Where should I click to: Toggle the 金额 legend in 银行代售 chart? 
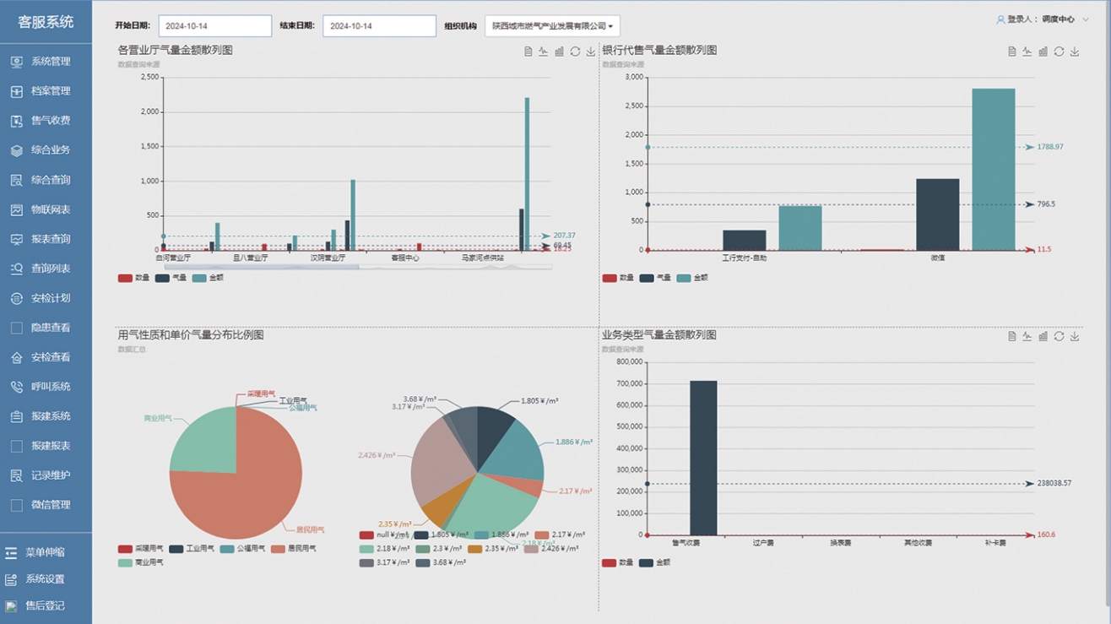tap(692, 278)
